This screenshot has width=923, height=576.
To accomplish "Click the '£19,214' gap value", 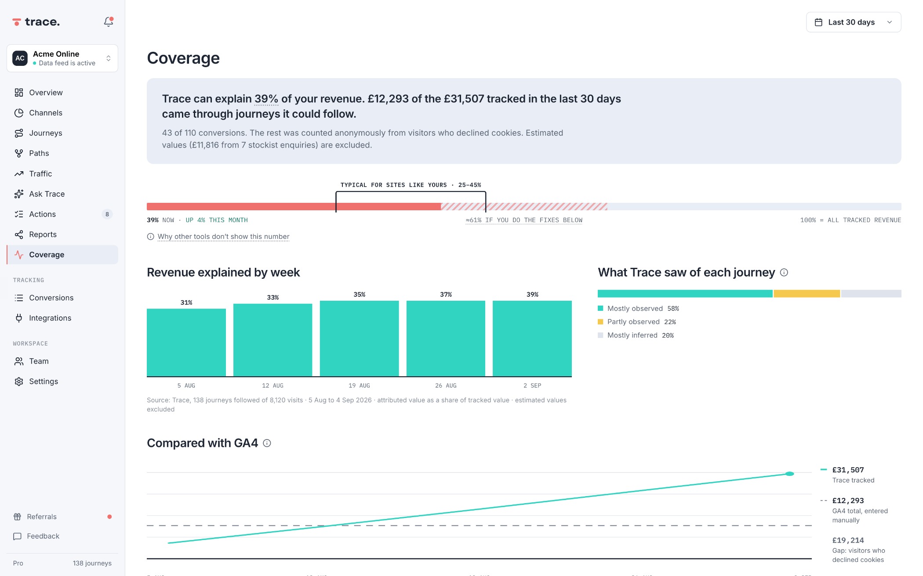I will pyautogui.click(x=848, y=540).
